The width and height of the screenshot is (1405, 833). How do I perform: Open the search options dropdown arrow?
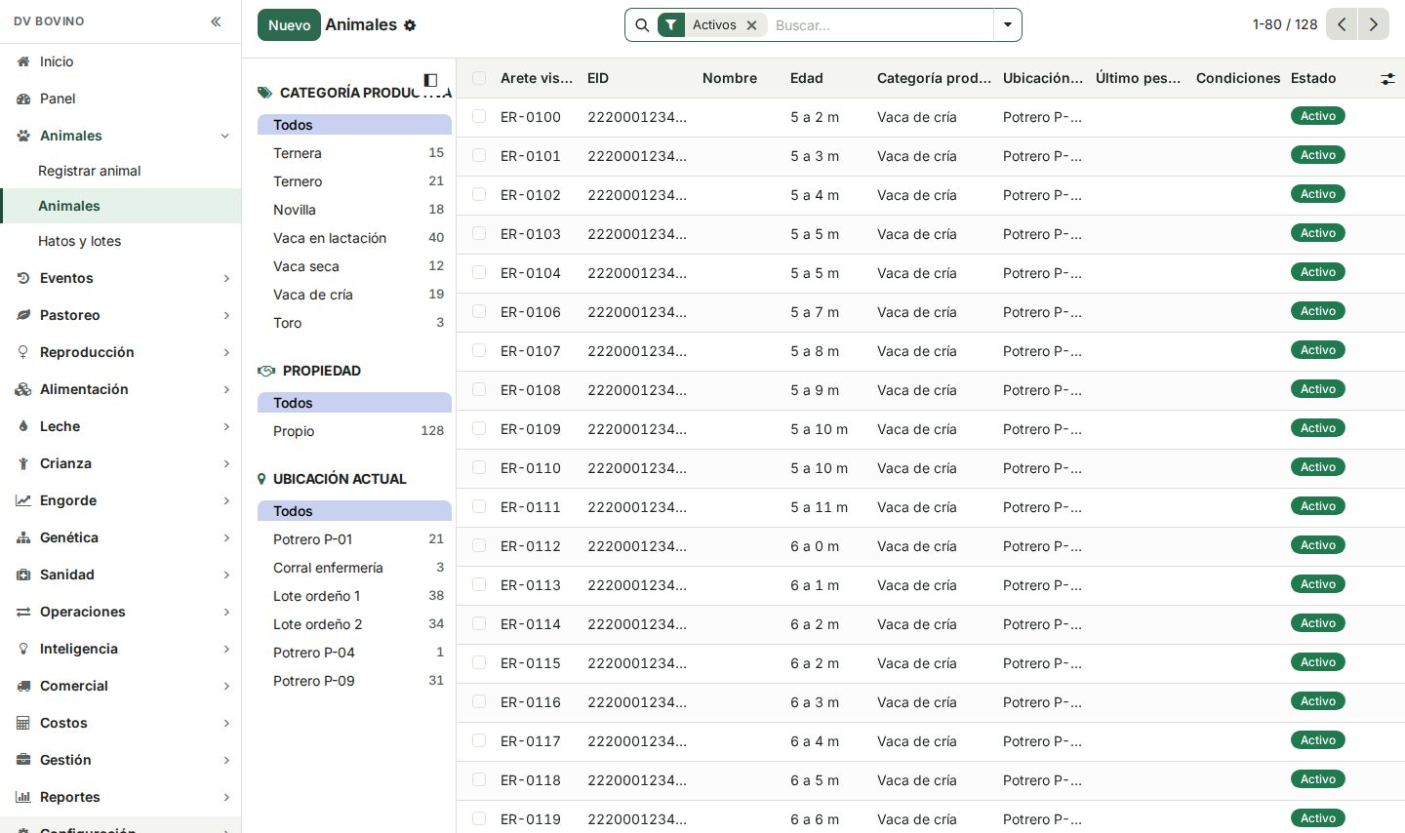coord(1008,25)
